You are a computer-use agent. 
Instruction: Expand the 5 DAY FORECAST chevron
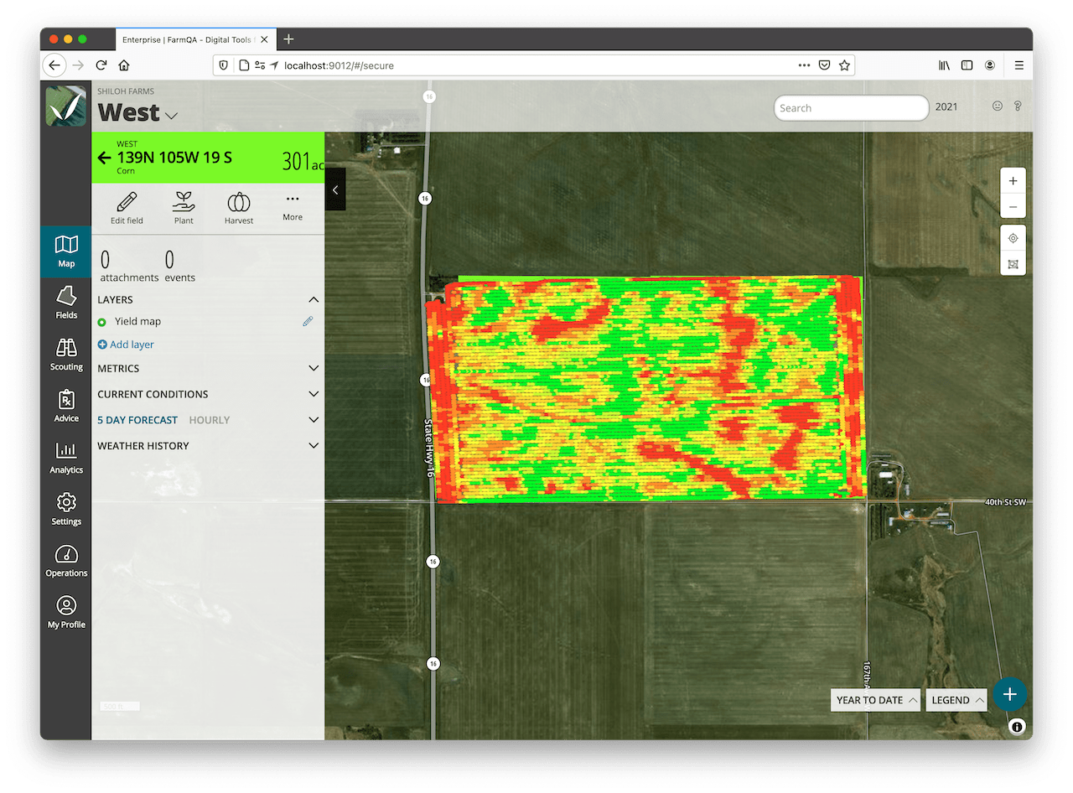(314, 420)
